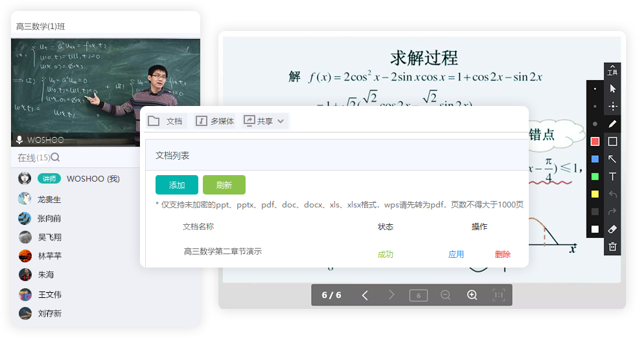637x338 pixels.
Task: Click the 操作 column header
Action: (x=480, y=227)
